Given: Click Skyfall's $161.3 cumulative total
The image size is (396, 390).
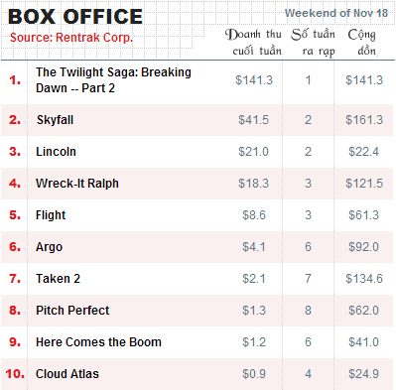Looking at the screenshot, I should pyautogui.click(x=364, y=120).
